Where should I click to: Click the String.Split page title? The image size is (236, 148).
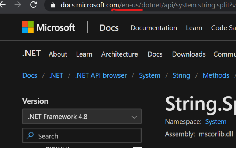point(201,104)
